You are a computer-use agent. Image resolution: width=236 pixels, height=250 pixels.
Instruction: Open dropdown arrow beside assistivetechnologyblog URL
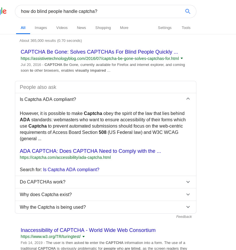[x=182, y=58]
